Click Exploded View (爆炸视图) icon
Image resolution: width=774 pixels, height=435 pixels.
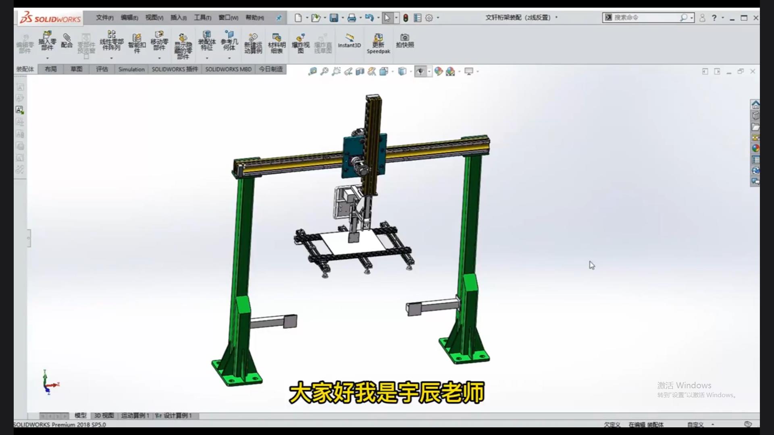301,43
